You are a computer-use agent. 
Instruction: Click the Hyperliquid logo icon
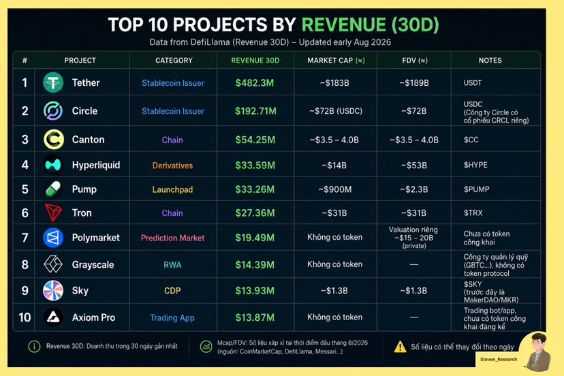coord(53,165)
